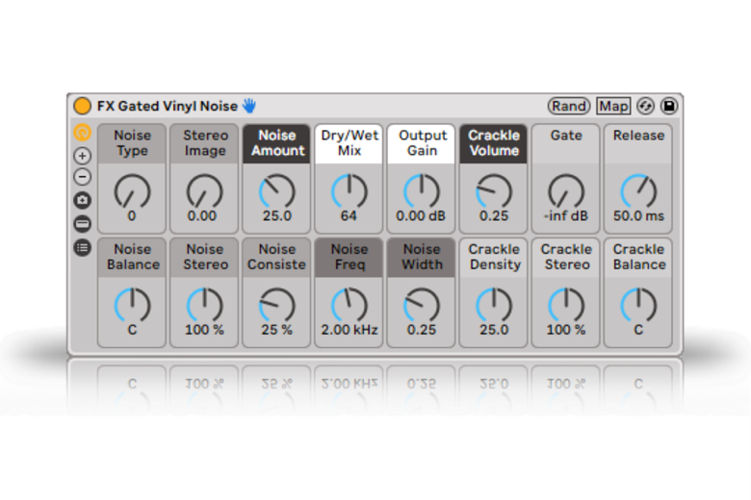
Task: Click the Output Gain knob
Action: point(422,191)
